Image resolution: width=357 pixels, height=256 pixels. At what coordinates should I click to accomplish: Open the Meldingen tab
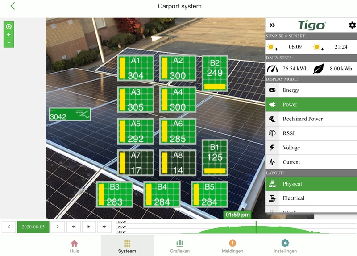pyautogui.click(x=232, y=246)
